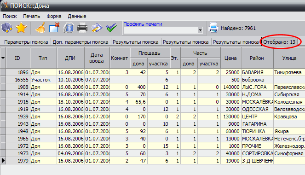Sort by the ID column header
The height and width of the screenshot is (175, 305).
coord(18,58)
